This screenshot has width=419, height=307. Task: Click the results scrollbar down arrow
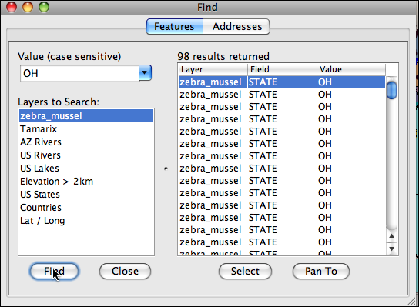point(392,249)
